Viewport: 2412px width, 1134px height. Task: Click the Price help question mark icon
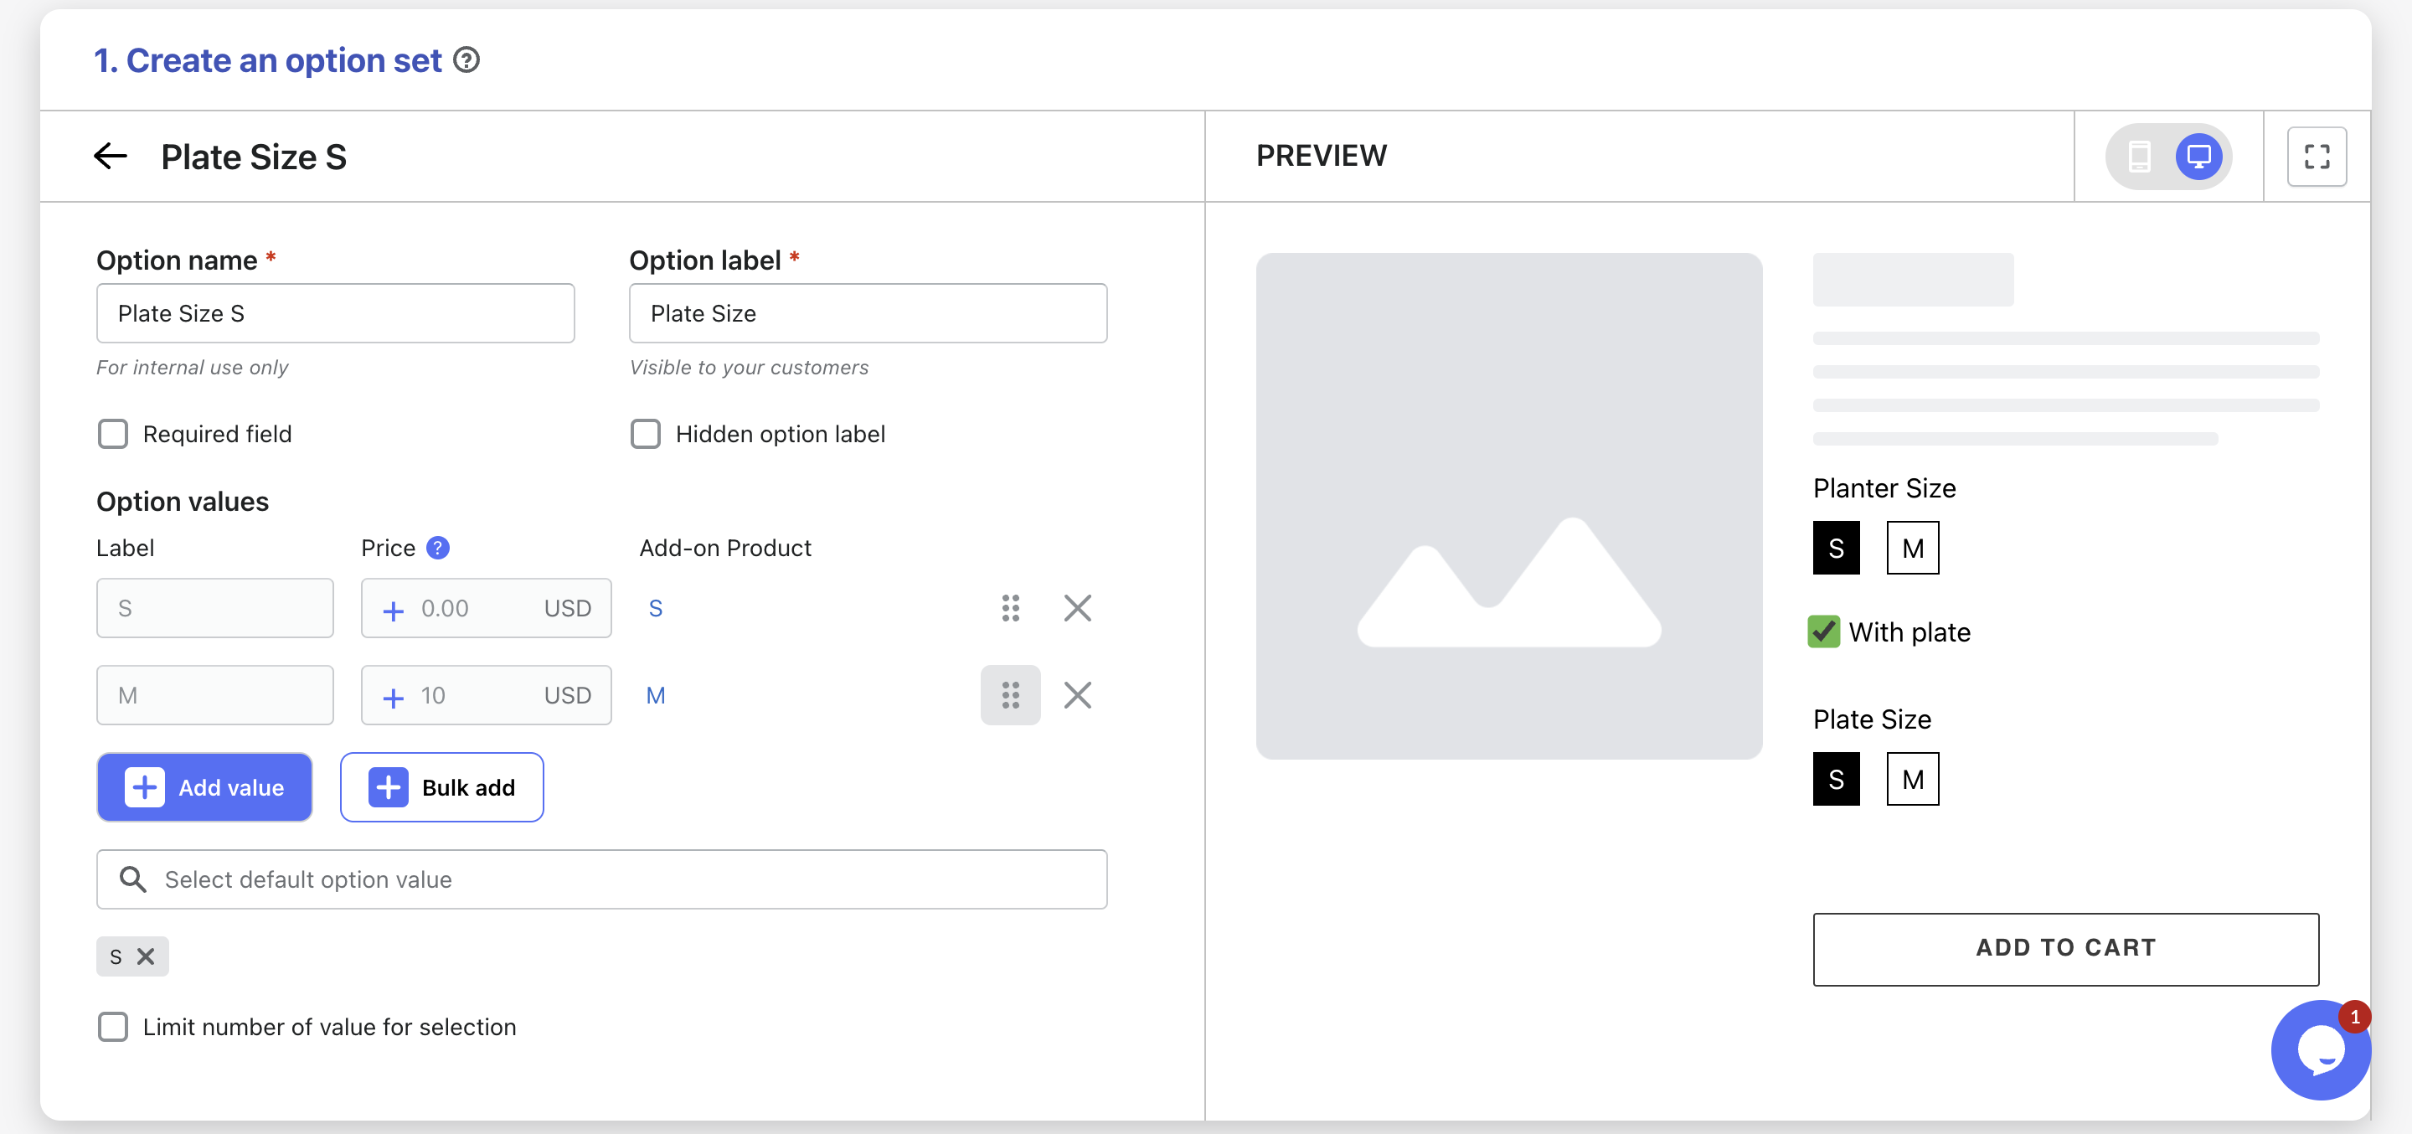coord(437,548)
